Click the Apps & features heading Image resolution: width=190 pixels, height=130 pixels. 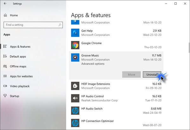pyautogui.click(x=91, y=15)
